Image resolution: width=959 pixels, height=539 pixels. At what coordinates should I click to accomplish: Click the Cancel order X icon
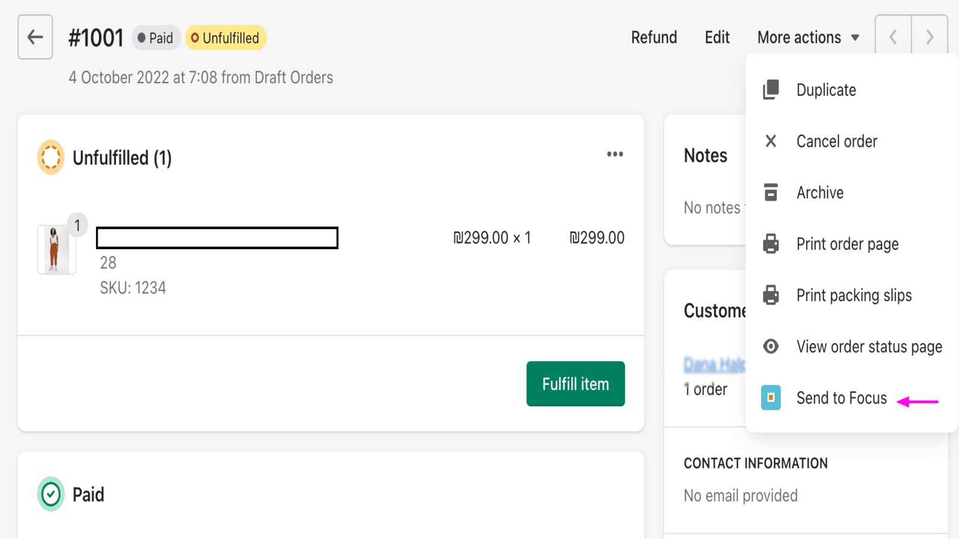pyautogui.click(x=771, y=141)
